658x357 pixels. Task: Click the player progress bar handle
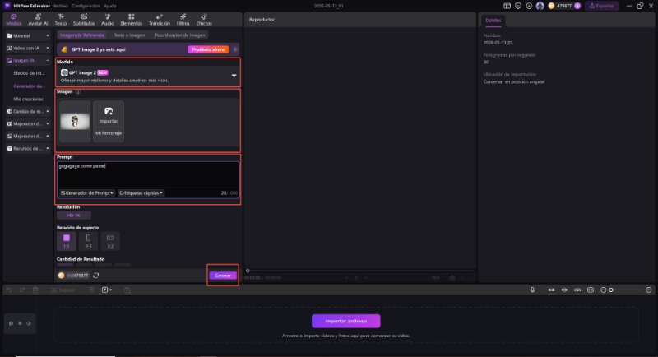[248, 271]
